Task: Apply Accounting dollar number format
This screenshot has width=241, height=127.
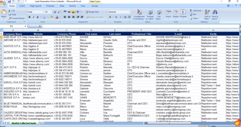Action: point(110,17)
